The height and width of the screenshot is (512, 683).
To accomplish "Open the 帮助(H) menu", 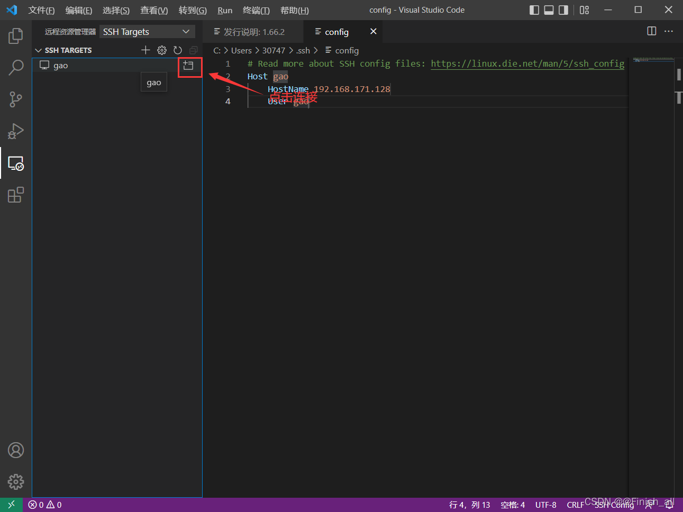I will coord(295,10).
